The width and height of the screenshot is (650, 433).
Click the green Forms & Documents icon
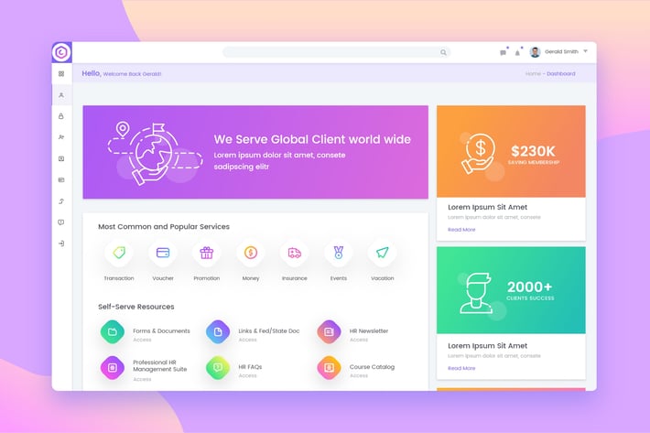(113, 332)
